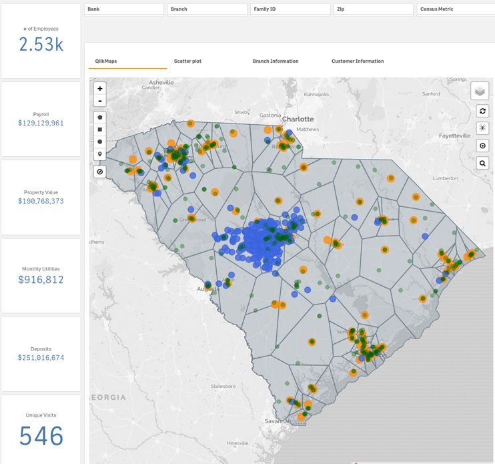Choose the location pin marker tool
Viewport: 495px width, 464px height.
click(x=100, y=154)
